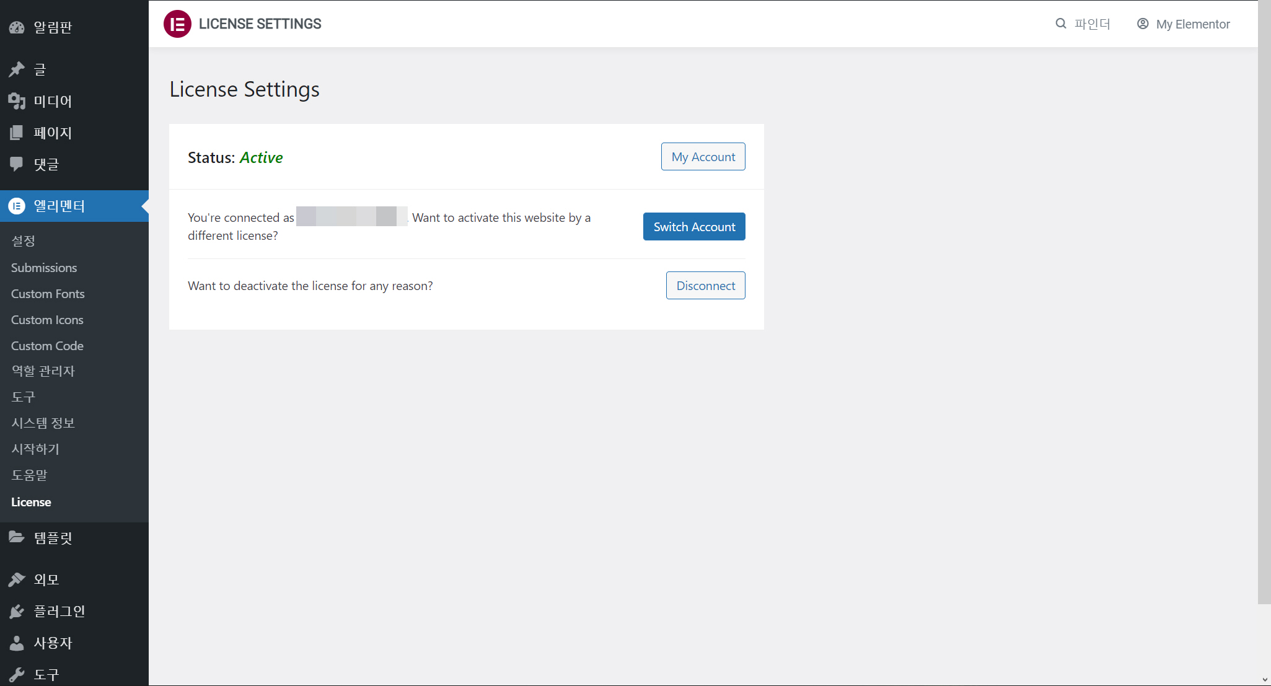Image resolution: width=1271 pixels, height=686 pixels.
Task: Click the Plugins plug icon (플러그인)
Action: pyautogui.click(x=17, y=611)
